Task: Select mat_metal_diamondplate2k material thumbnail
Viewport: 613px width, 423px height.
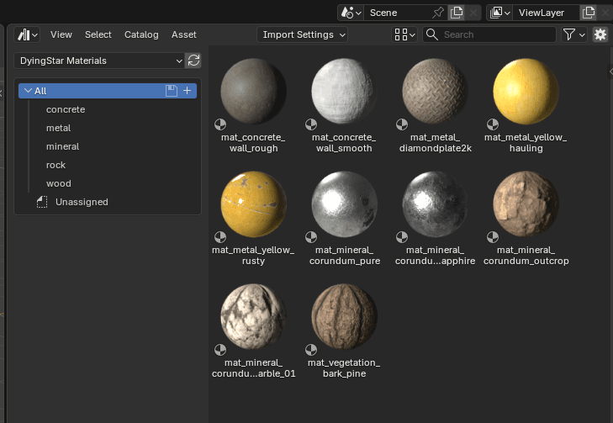Action: 435,92
